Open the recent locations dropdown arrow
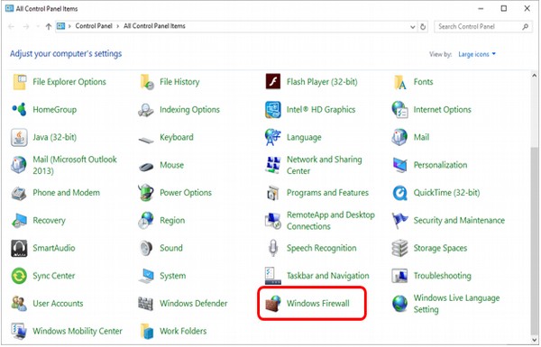The image size is (541, 347). click(38, 26)
